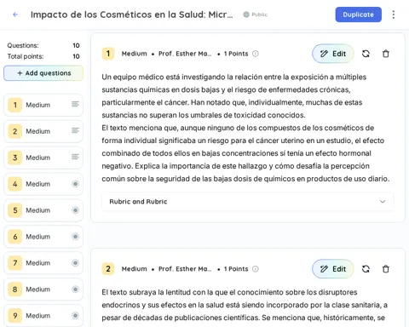Click the Medium difficulty label on question 1 card
The width and height of the screenshot is (409, 327).
(135, 54)
